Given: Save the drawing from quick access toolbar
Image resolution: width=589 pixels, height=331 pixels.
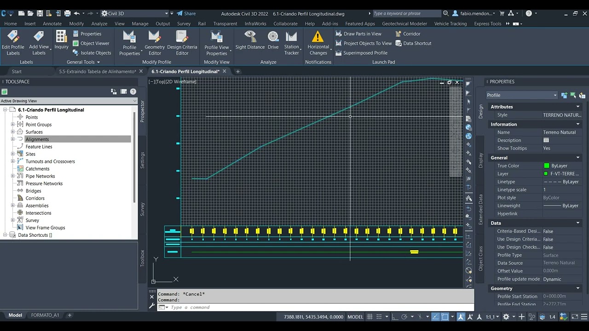Looking at the screenshot, I should coord(40,13).
